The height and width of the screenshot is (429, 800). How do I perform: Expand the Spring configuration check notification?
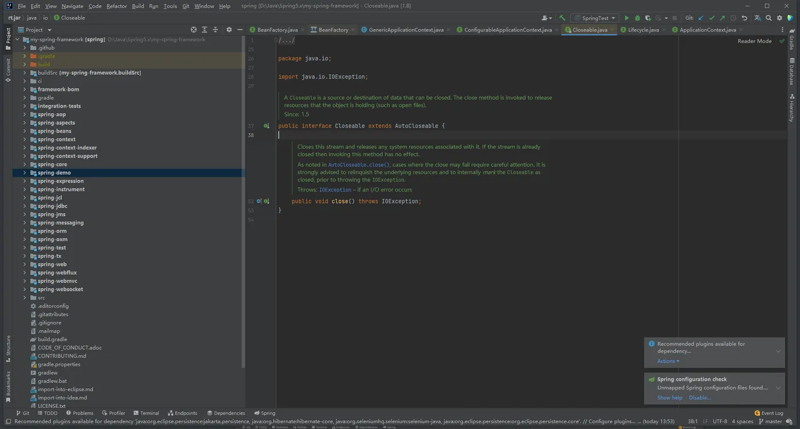778,388
